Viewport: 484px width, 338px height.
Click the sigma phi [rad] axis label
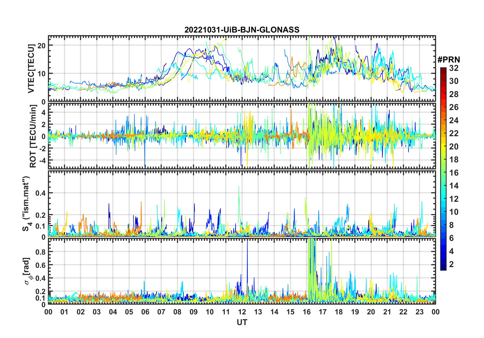[27, 271]
